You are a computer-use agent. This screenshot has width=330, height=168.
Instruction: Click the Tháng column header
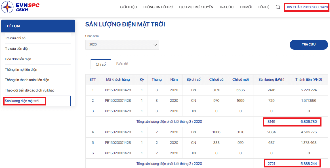[157, 80]
